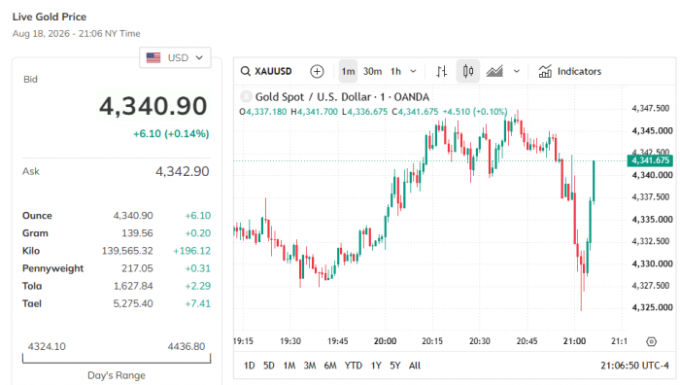
Task: Select the 1h timeframe
Action: pyautogui.click(x=395, y=71)
